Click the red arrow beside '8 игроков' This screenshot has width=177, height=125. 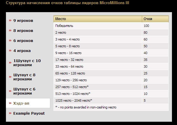pos(10,30)
